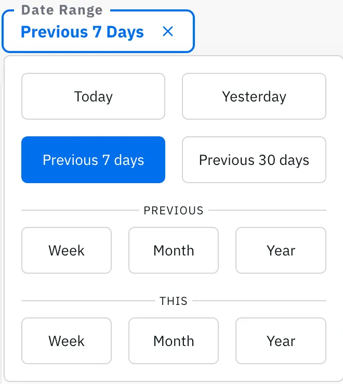Click the blue 'Previous 7 Days' field text

pyautogui.click(x=82, y=32)
